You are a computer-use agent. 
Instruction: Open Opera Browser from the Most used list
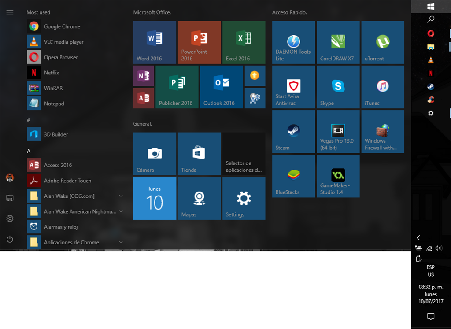click(75, 57)
